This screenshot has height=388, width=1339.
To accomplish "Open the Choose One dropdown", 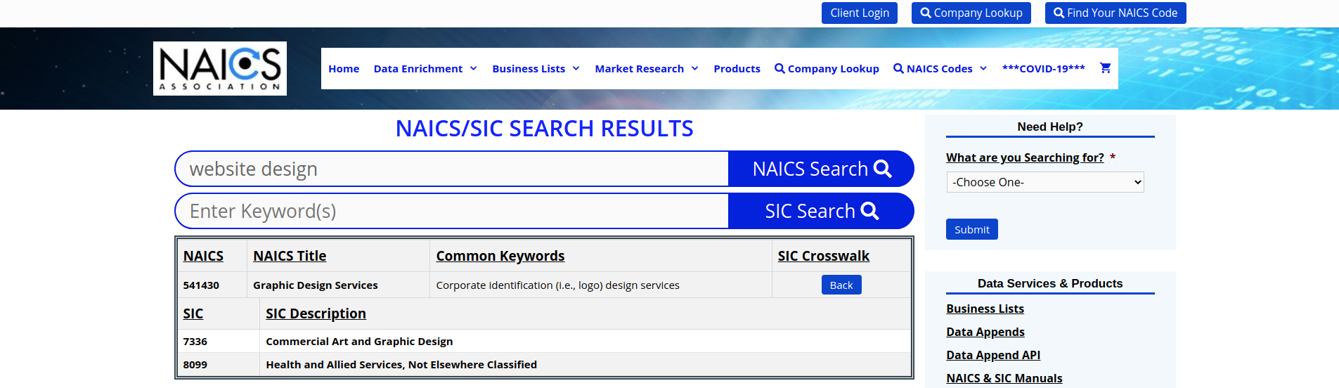I will pyautogui.click(x=1045, y=182).
